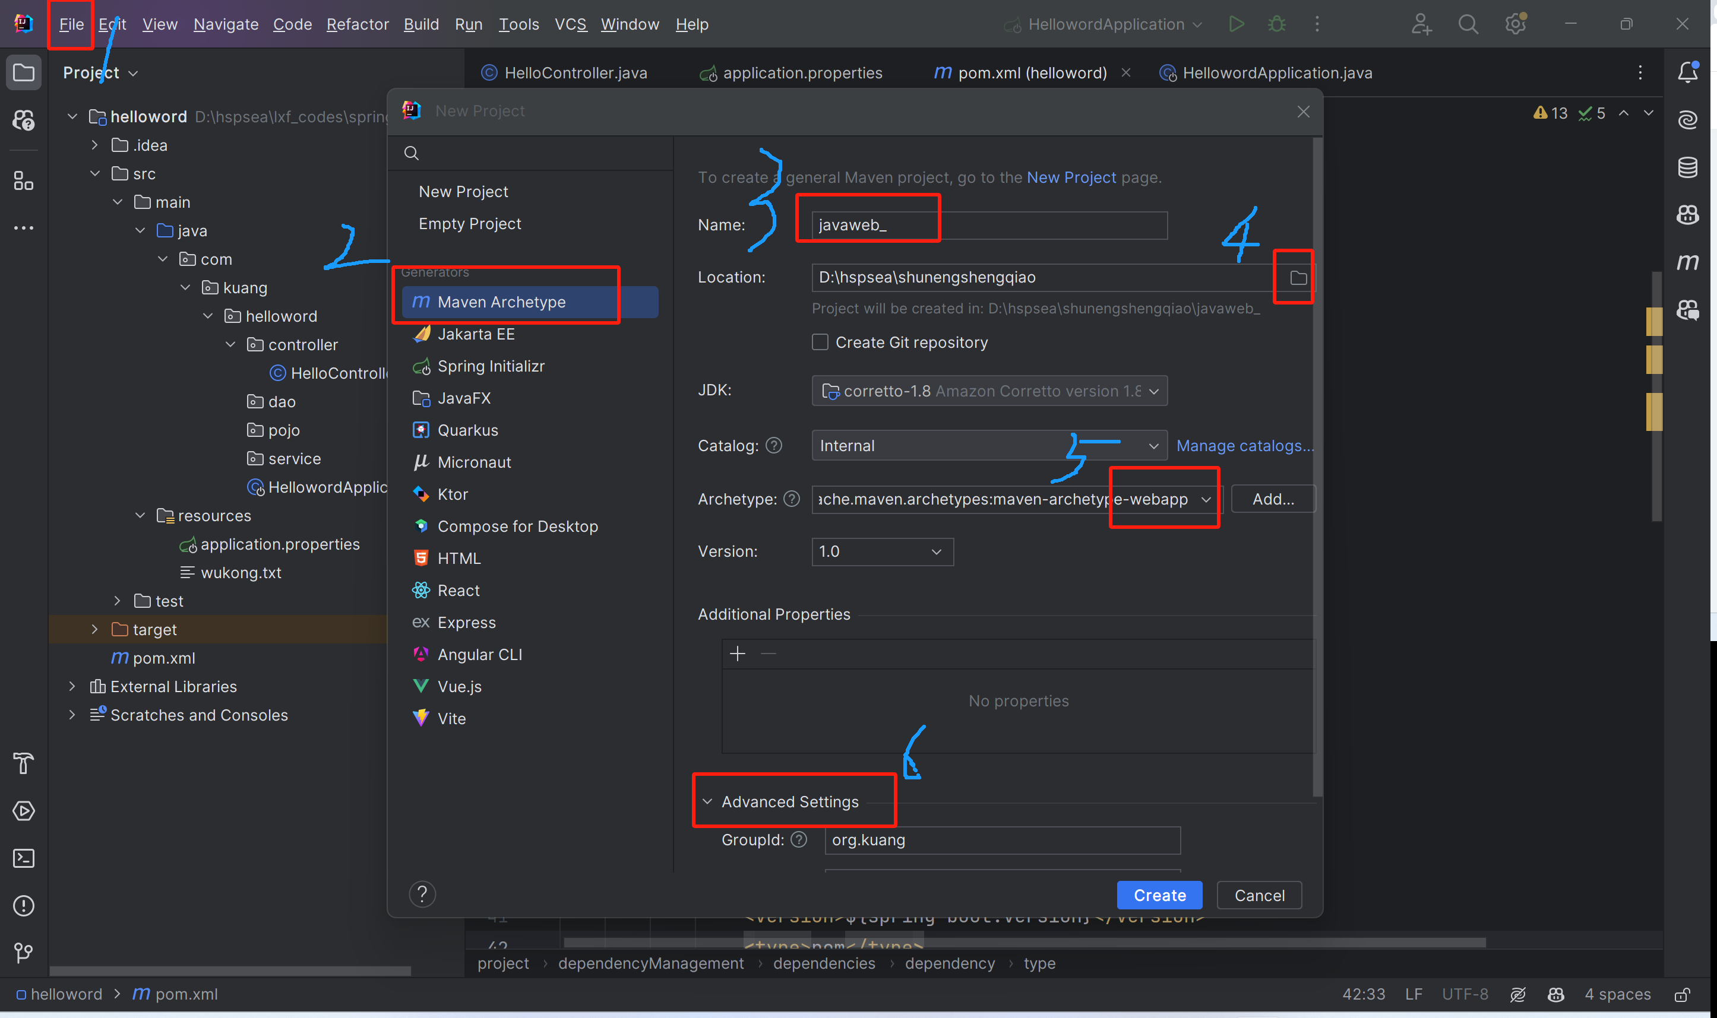Viewport: 1717px width, 1018px height.
Task: Click the Catalog help question mark
Action: tap(773, 446)
